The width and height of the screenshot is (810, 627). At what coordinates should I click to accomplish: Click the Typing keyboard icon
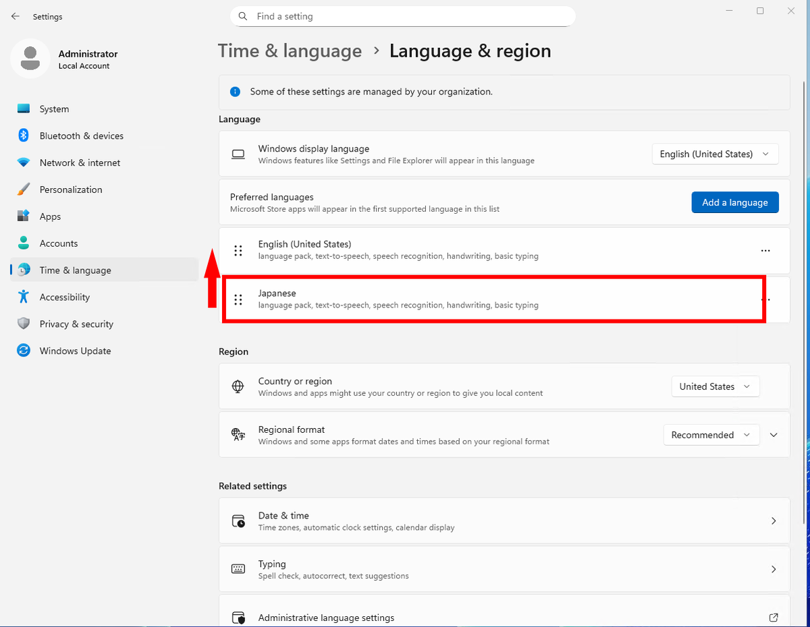point(238,569)
